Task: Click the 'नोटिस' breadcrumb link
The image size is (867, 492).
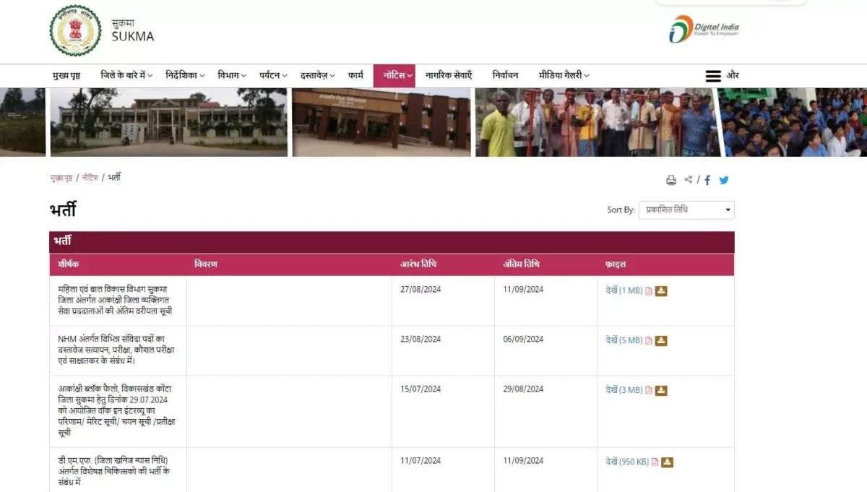Action: pos(90,178)
